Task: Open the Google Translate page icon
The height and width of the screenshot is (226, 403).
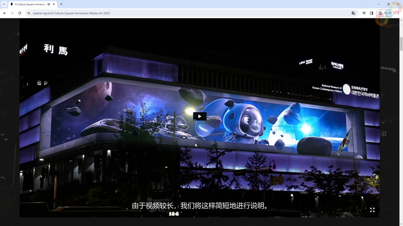Action: (353, 13)
